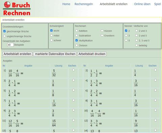The width and height of the screenshot is (162, 133).
Task: Mark exercise 11 for deletion
Action: coord(74,120)
